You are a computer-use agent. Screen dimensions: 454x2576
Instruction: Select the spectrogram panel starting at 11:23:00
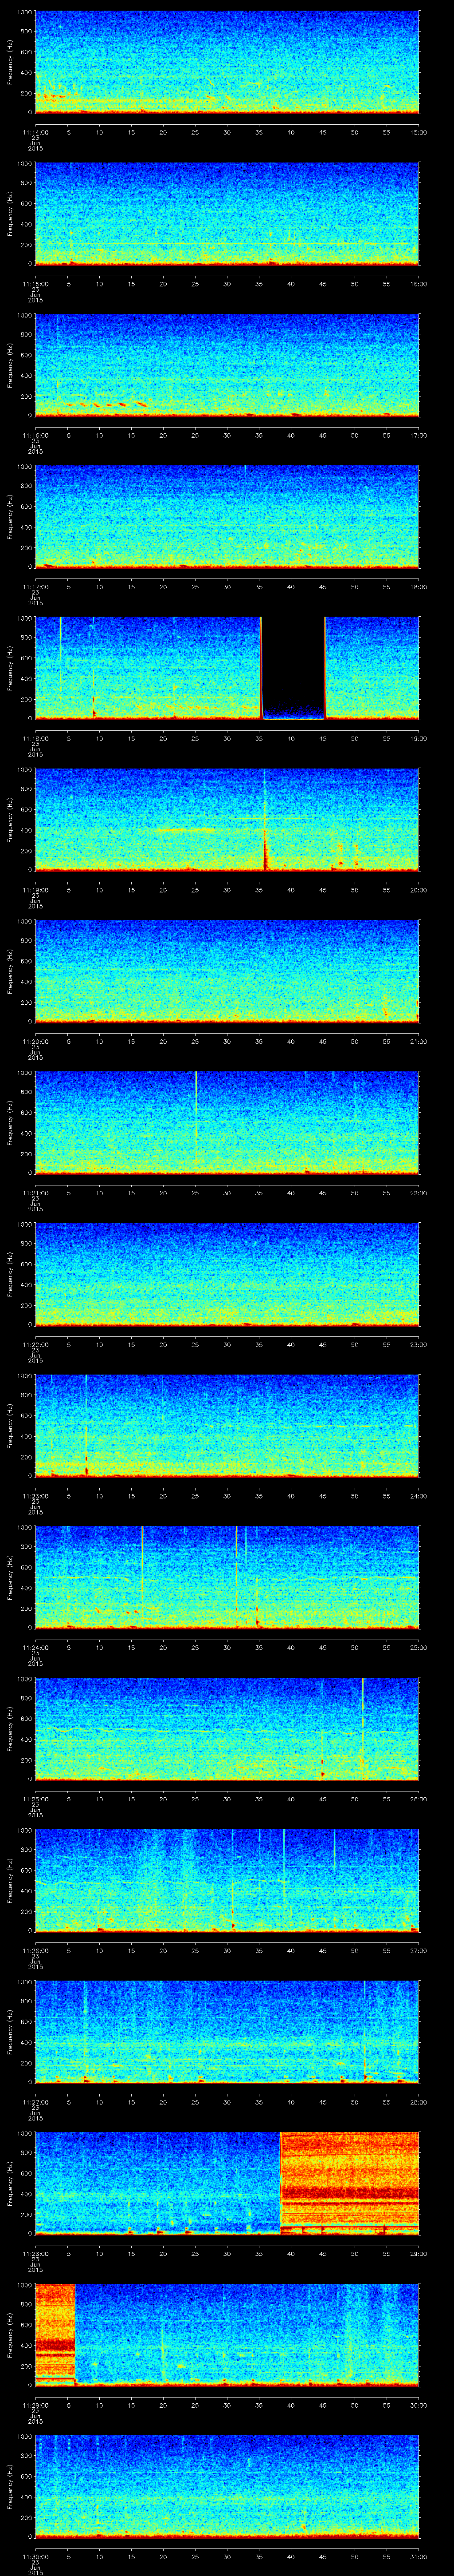click(x=227, y=1426)
